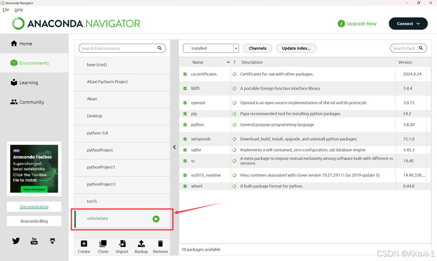Toggle the wheel package checkbox
Screen dimensions: 437x261
click(x=185, y=186)
